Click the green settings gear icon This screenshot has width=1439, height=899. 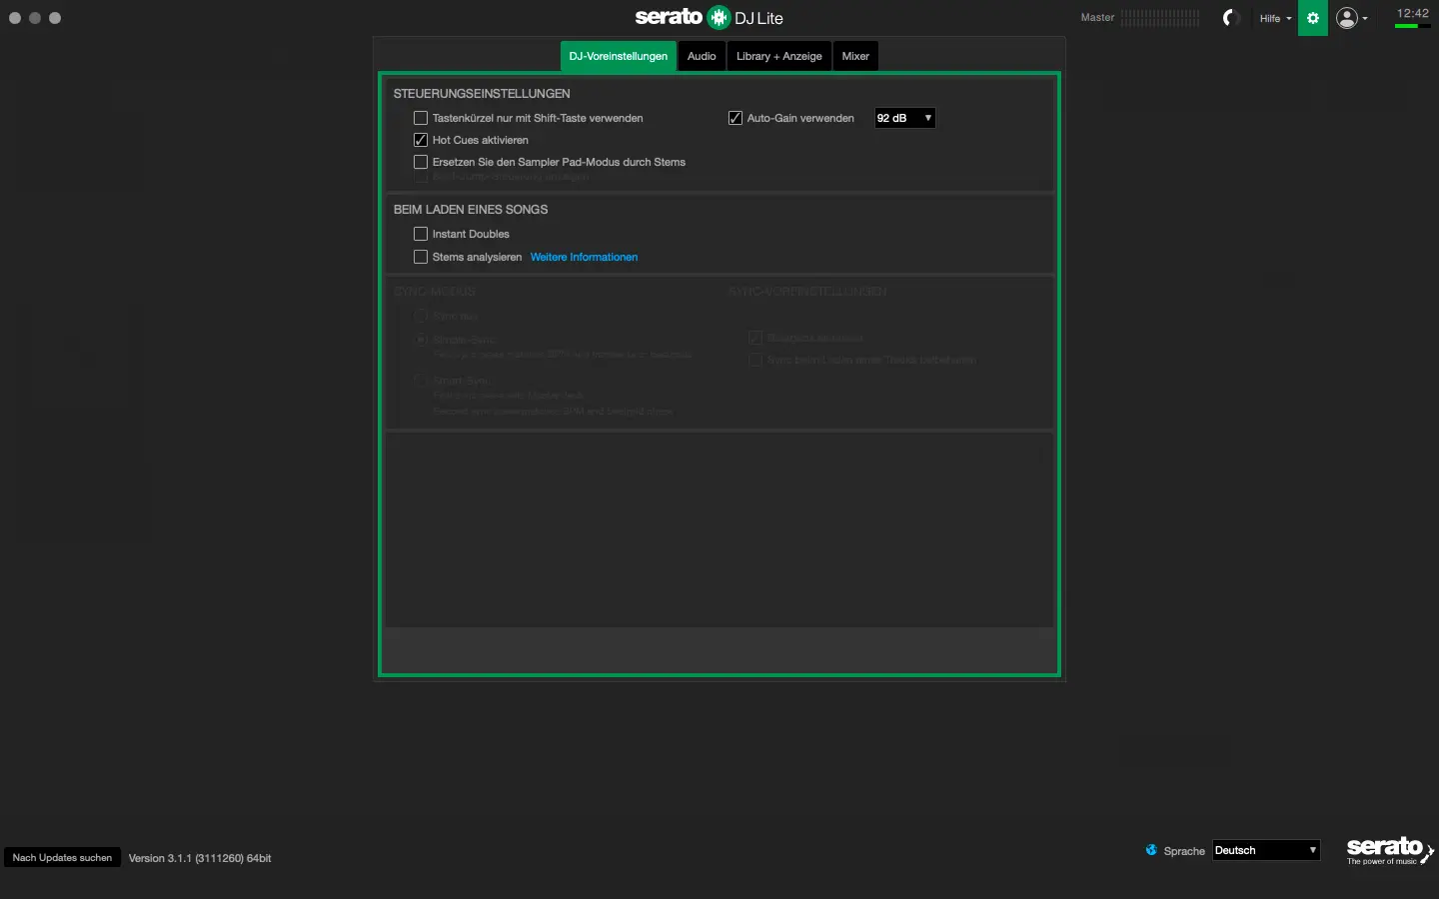(x=1312, y=18)
